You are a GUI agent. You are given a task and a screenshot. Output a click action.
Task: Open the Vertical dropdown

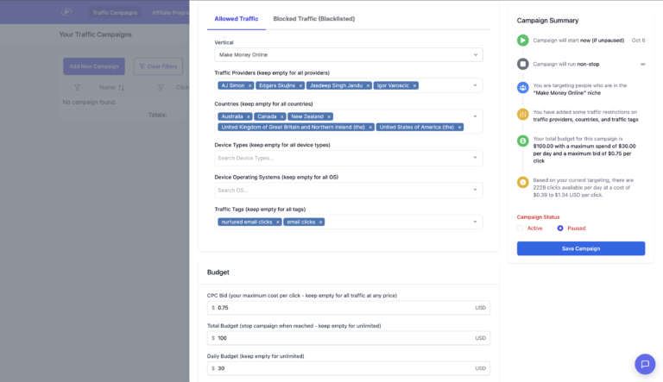coord(349,55)
